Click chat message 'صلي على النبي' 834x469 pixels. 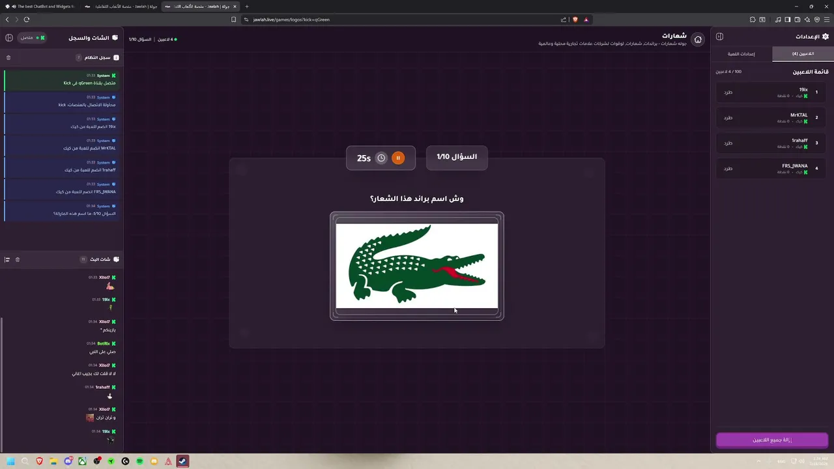102,352
